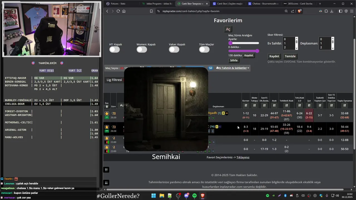This screenshot has width=356, height=200.
Task: Toggle the HT: Kapalı switch
Action: click(115, 49)
